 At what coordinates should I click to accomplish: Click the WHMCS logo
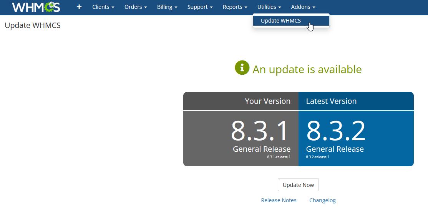coord(36,7)
